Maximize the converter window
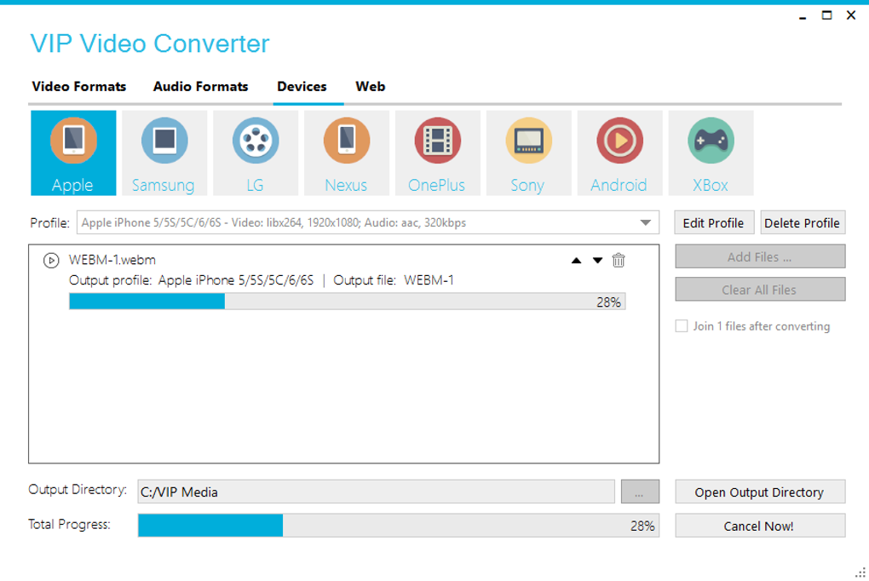This screenshot has height=581, width=869. pyautogui.click(x=826, y=15)
